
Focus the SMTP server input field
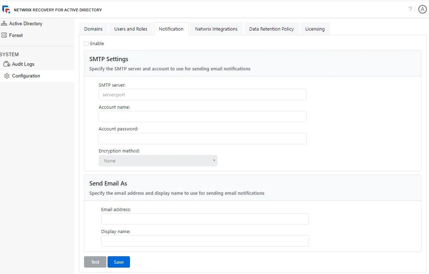(203, 95)
